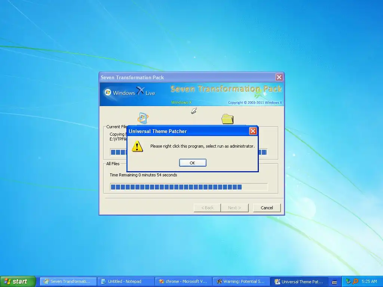Switch to Universal Theme Pat... taskbar button
Image resolution: width=383 pixels, height=287 pixels.
(x=299, y=282)
